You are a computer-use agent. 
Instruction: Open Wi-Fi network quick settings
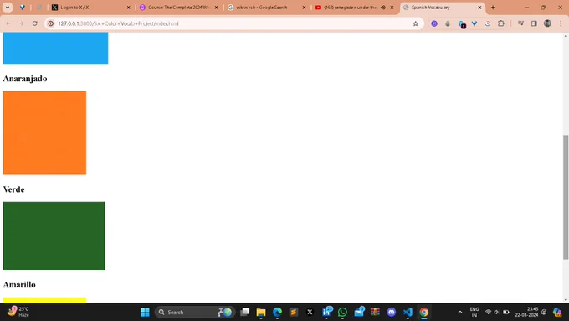488,312
